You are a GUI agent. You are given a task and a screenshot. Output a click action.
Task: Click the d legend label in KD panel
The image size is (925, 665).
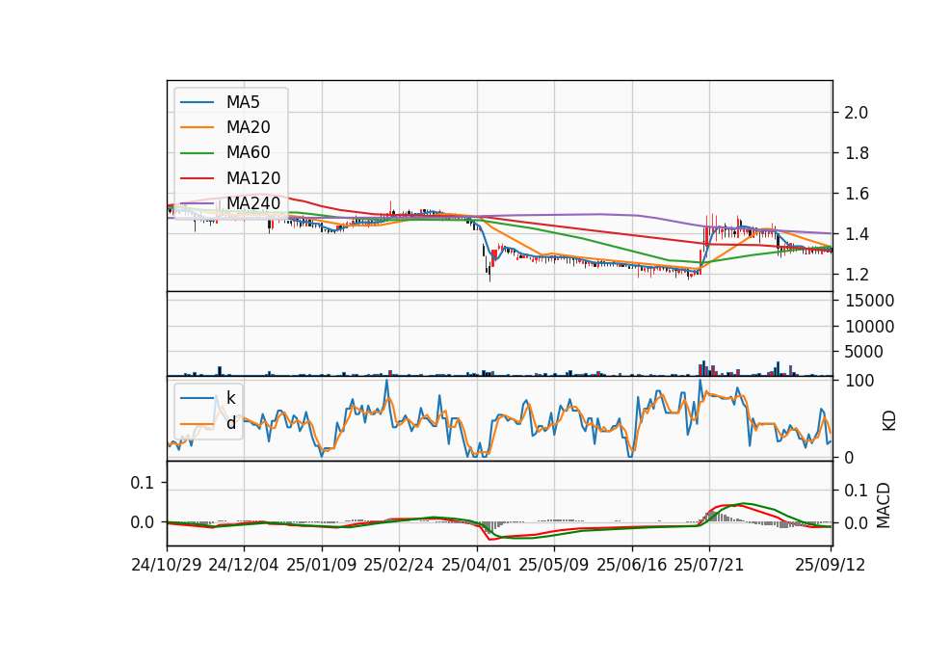click(x=231, y=423)
